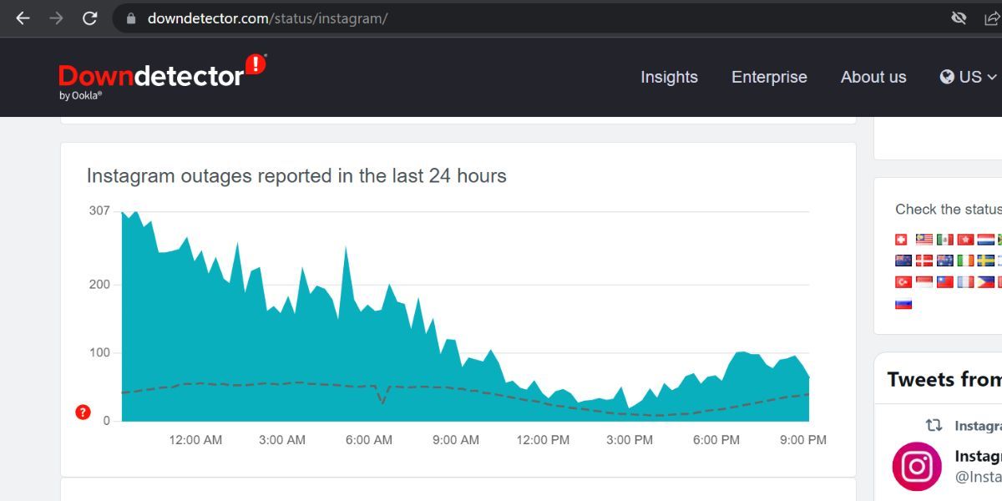Image resolution: width=1002 pixels, height=501 pixels.
Task: Click the 3:00 PM axis label
Action: (x=630, y=440)
